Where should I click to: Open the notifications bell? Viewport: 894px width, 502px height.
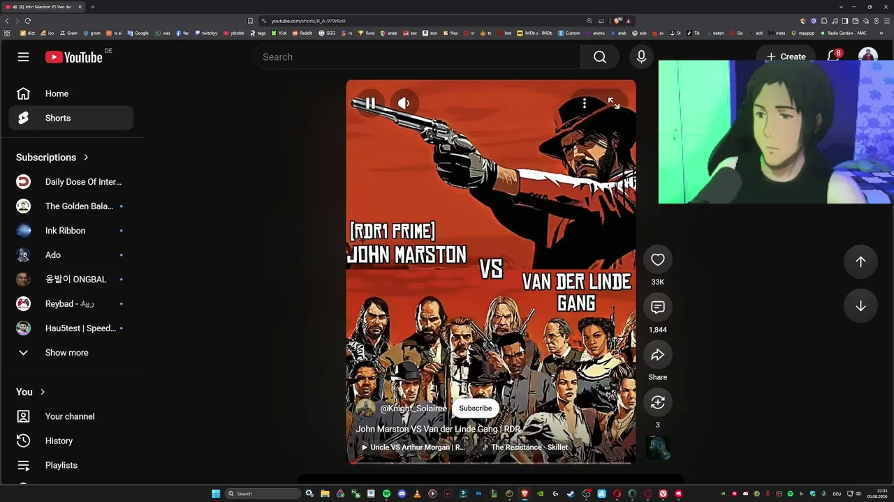pos(833,56)
